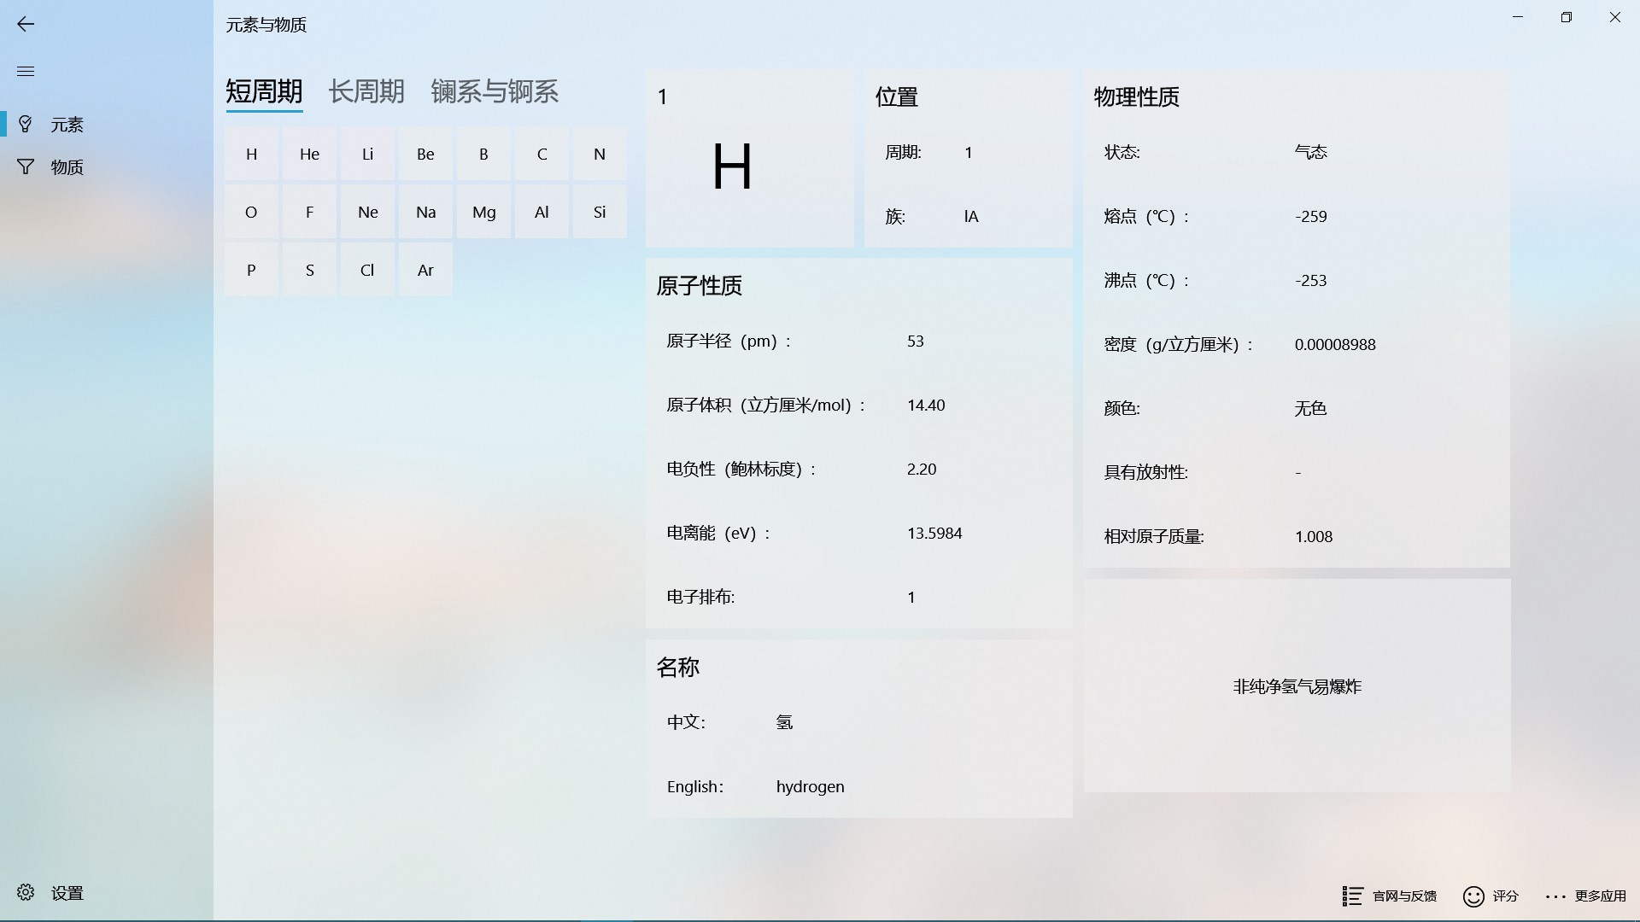The height and width of the screenshot is (922, 1640).
Task: Click the back arrow icon
Action: 26,24
